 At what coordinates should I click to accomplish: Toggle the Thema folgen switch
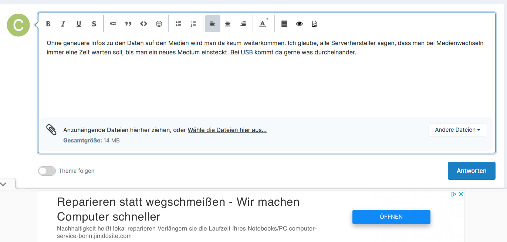47,171
